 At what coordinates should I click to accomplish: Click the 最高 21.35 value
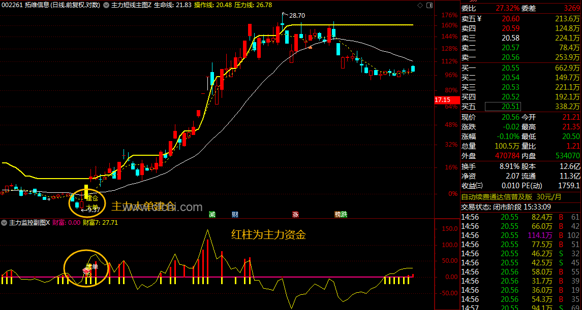tap(571, 127)
